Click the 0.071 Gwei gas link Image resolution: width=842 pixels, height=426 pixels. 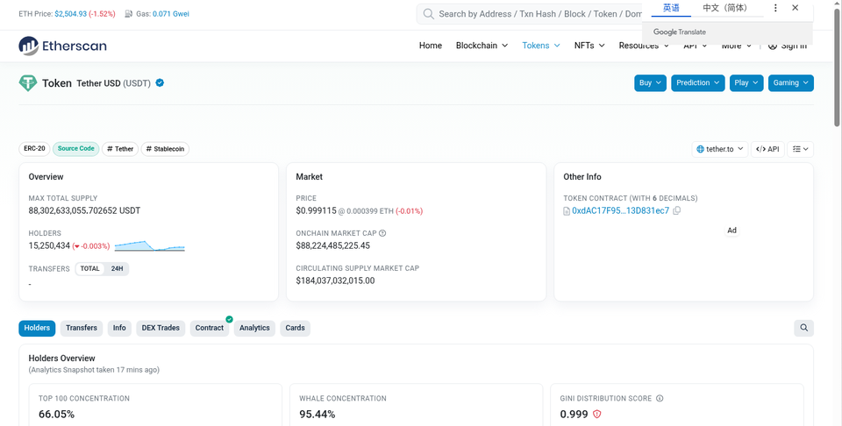tap(171, 14)
